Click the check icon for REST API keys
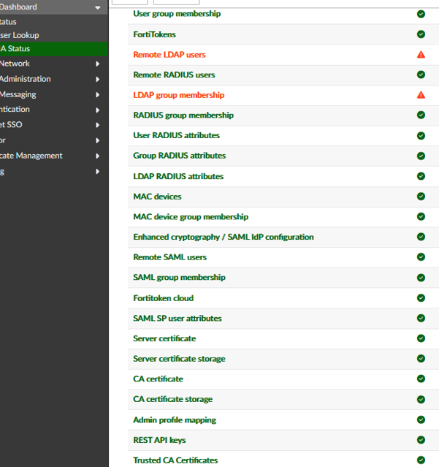The height and width of the screenshot is (467, 439). 421,440
